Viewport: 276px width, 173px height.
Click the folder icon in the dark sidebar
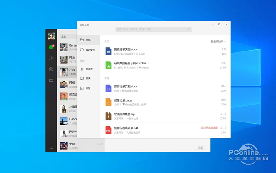[x=51, y=80]
